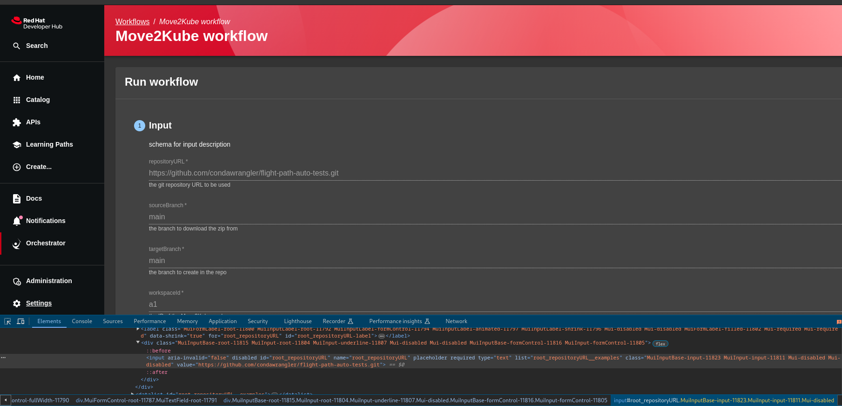Switch to the Network tab
Viewport: 842px width, 406px height.
pyautogui.click(x=457, y=321)
